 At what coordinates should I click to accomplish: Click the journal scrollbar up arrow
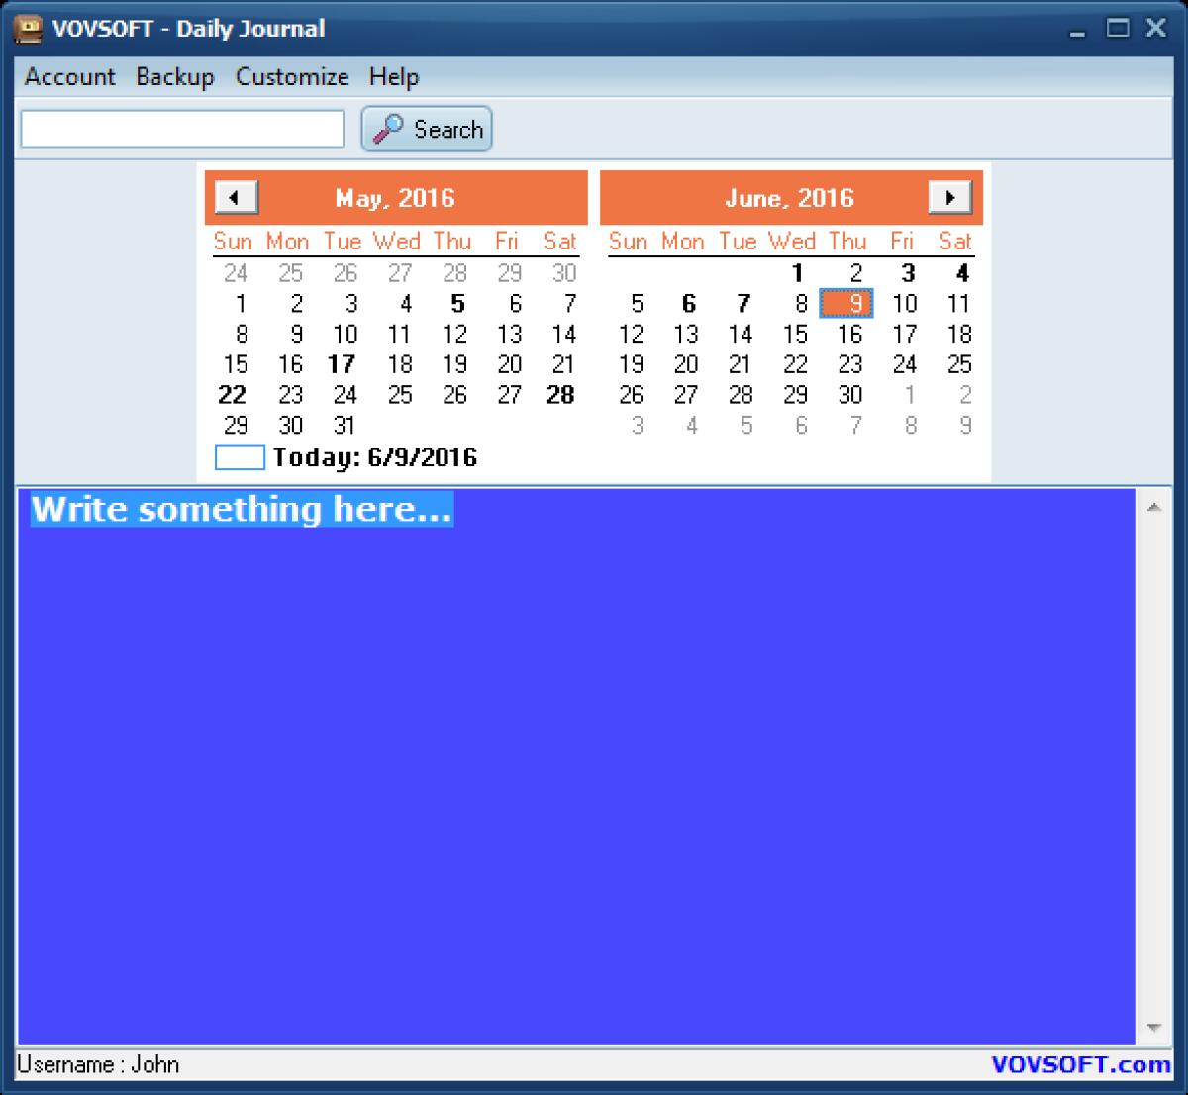(1153, 508)
